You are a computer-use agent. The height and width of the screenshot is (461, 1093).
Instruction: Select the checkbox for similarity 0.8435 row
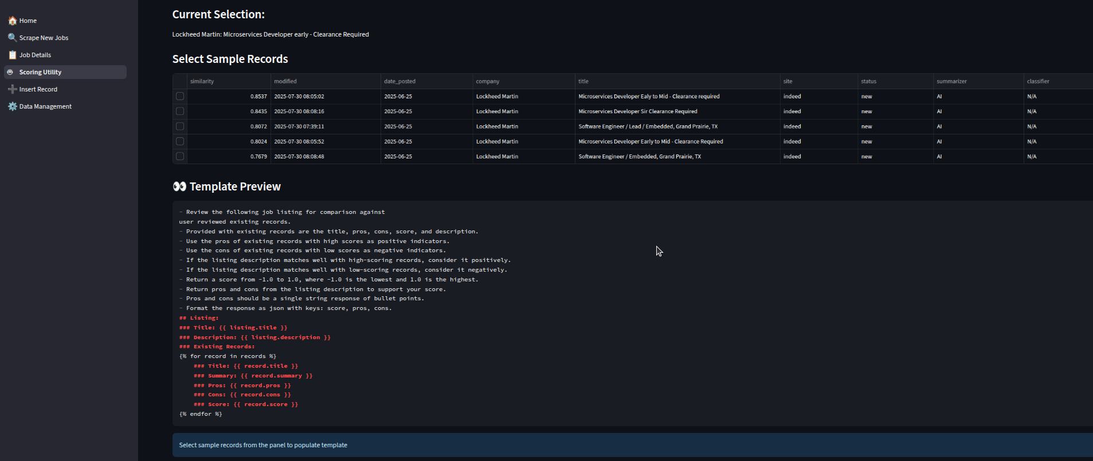tap(180, 112)
